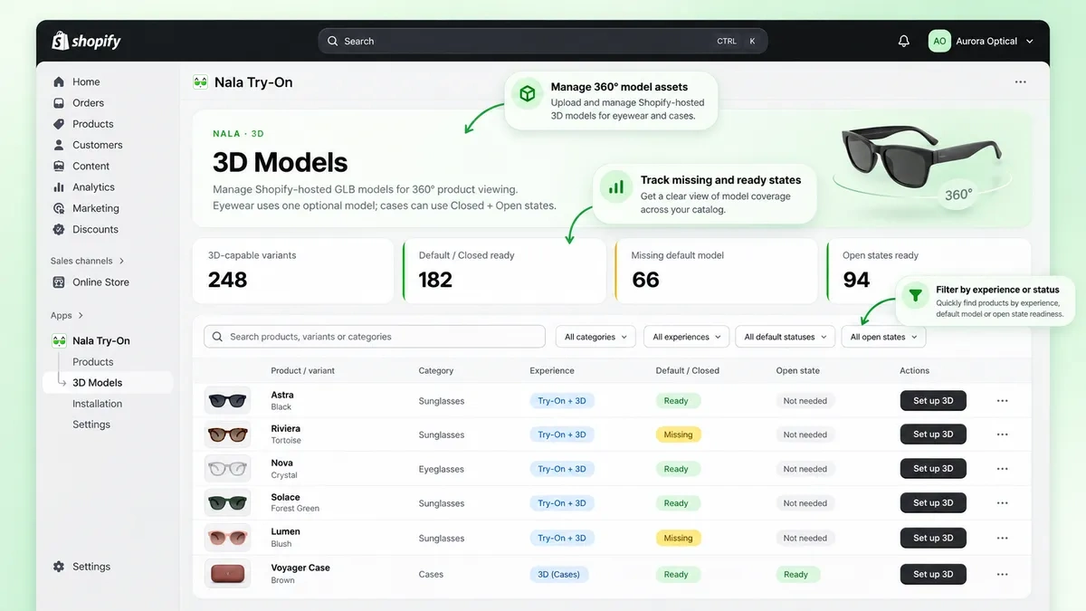Click the Orders inbox icon
The image size is (1086, 611).
coord(59,103)
